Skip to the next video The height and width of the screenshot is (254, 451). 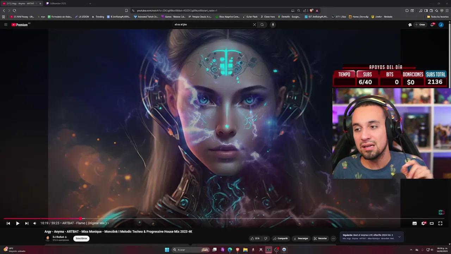pyautogui.click(x=27, y=223)
